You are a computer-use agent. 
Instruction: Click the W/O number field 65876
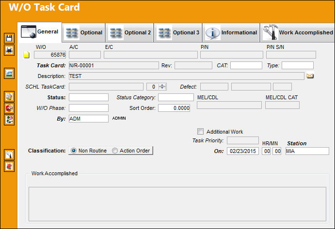(50, 55)
